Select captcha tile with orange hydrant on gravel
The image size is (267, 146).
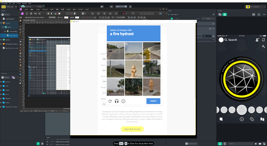133,69
